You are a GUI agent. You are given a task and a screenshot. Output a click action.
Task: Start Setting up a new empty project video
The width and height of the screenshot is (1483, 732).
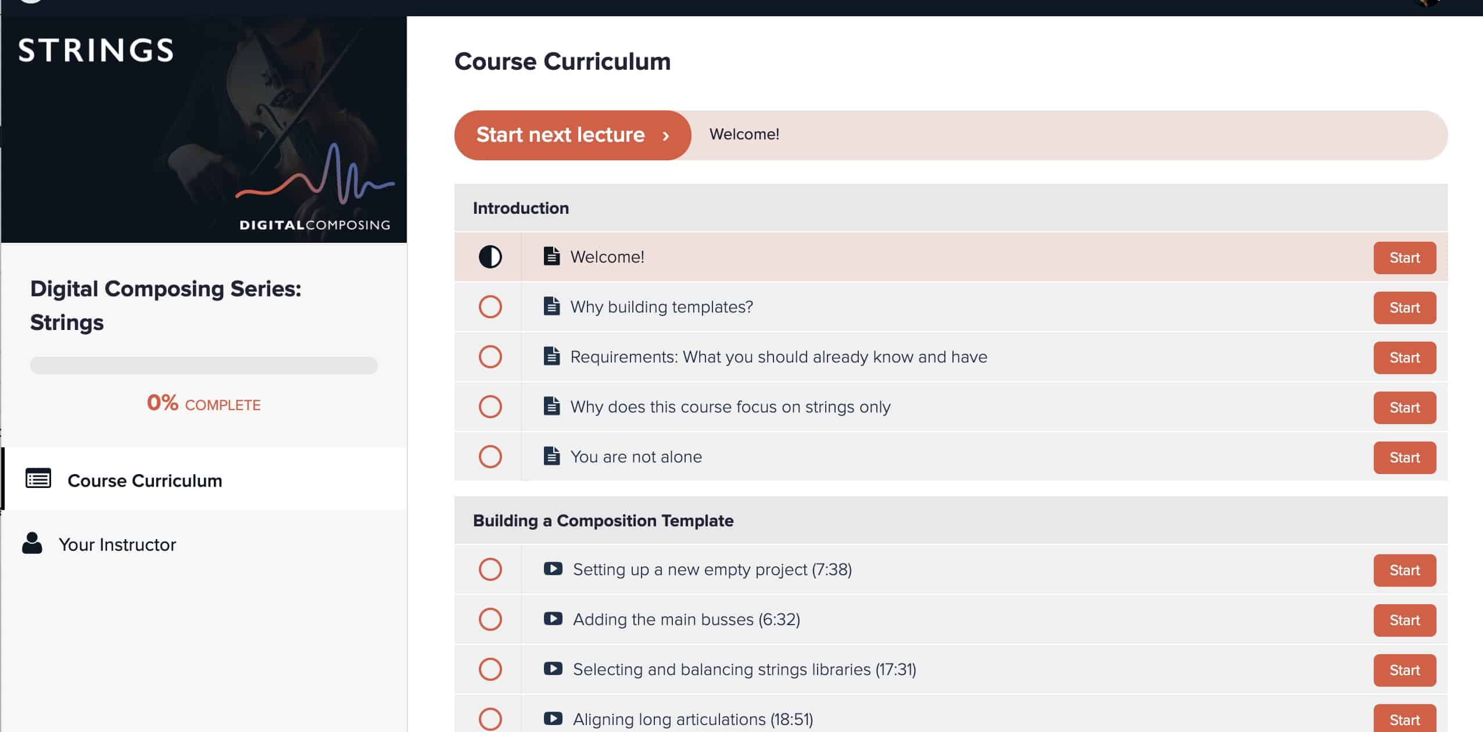(1405, 570)
